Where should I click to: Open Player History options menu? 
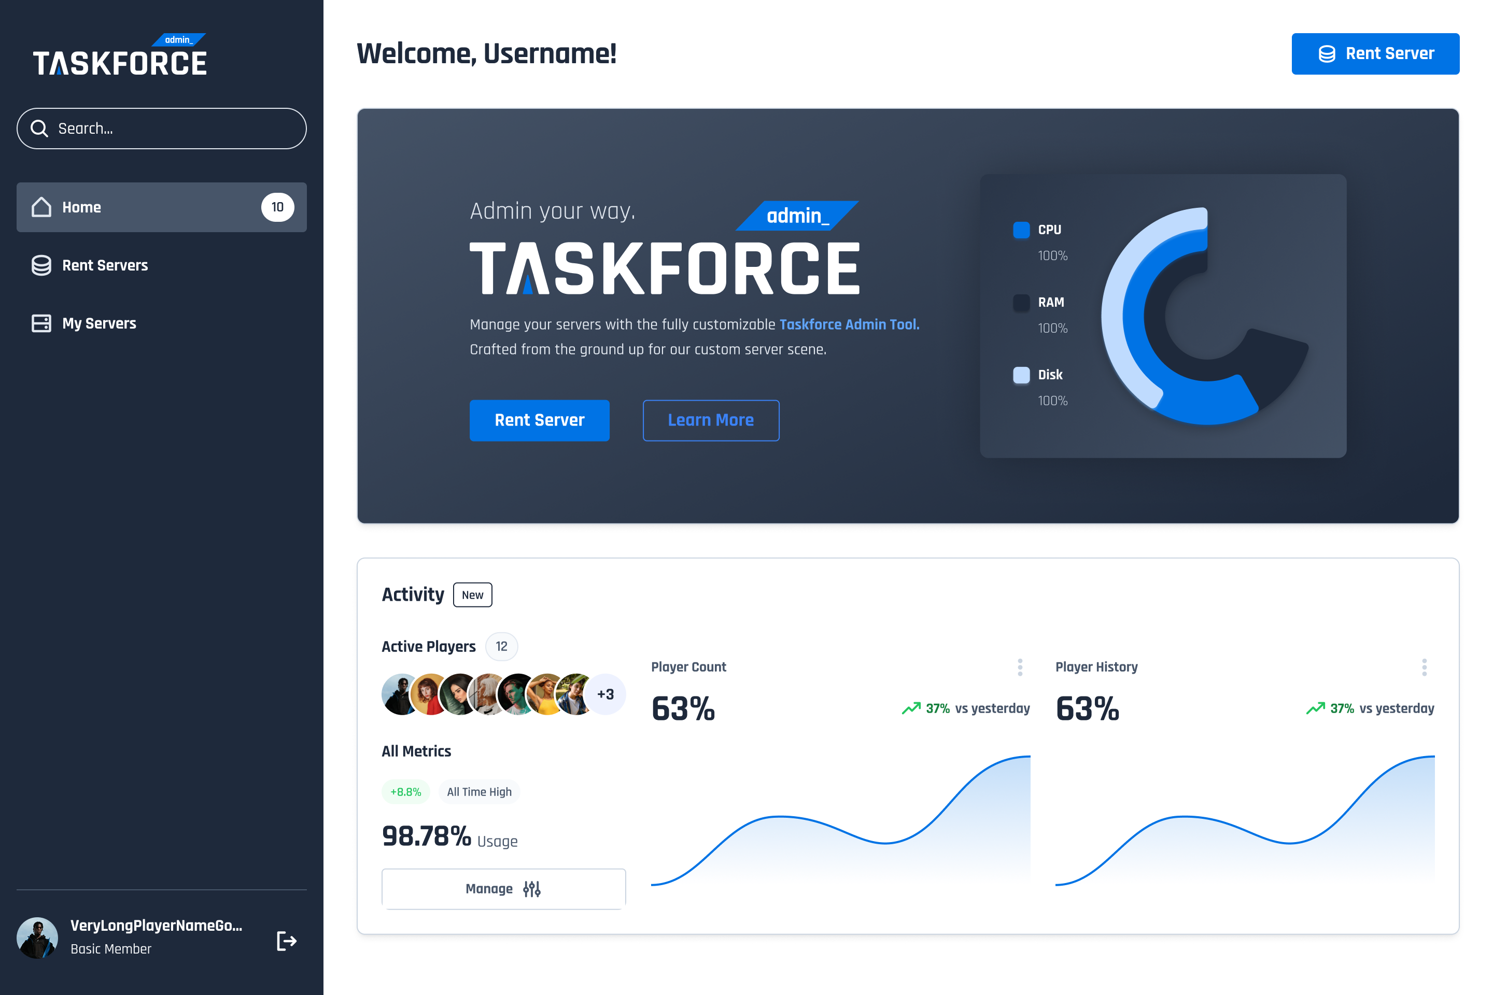[1424, 667]
